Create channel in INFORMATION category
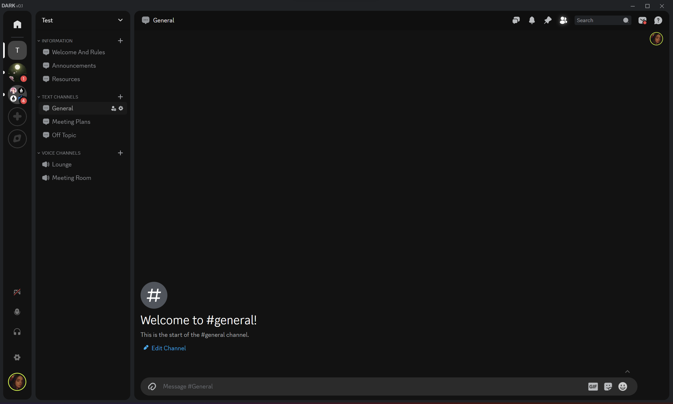673x404 pixels. (x=120, y=41)
